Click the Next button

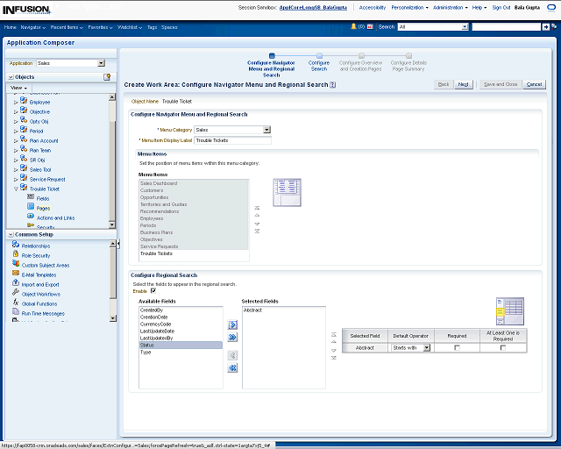(x=464, y=84)
